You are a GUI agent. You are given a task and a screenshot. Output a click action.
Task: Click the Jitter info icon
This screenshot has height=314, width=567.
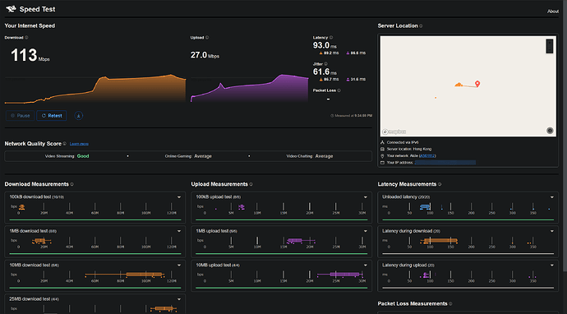click(325, 64)
